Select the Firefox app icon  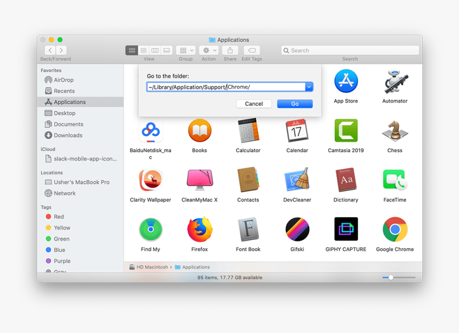pos(200,229)
